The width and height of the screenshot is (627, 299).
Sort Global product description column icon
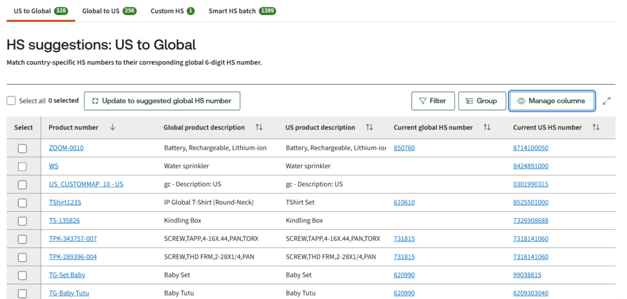point(259,127)
